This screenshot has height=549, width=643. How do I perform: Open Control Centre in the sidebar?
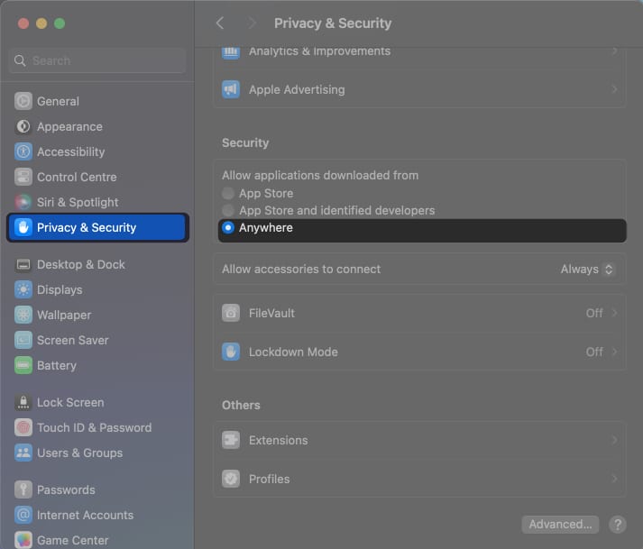[97, 177]
